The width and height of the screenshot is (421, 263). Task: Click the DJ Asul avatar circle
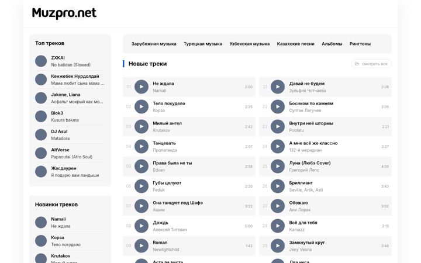pyautogui.click(x=41, y=135)
